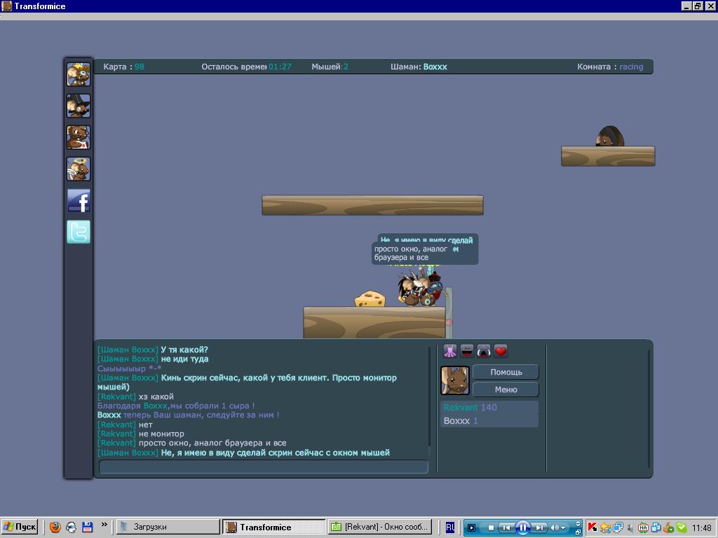Click the network computers tray icon

[x=618, y=527]
